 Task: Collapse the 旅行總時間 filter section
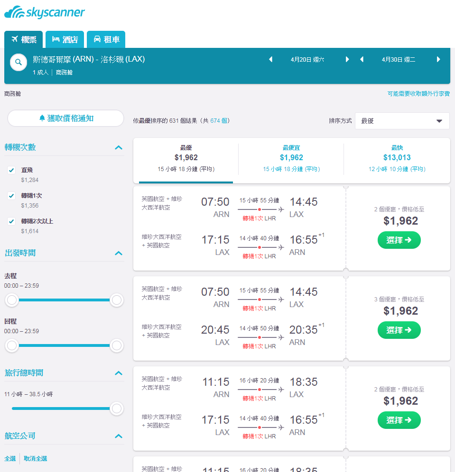coord(119,373)
